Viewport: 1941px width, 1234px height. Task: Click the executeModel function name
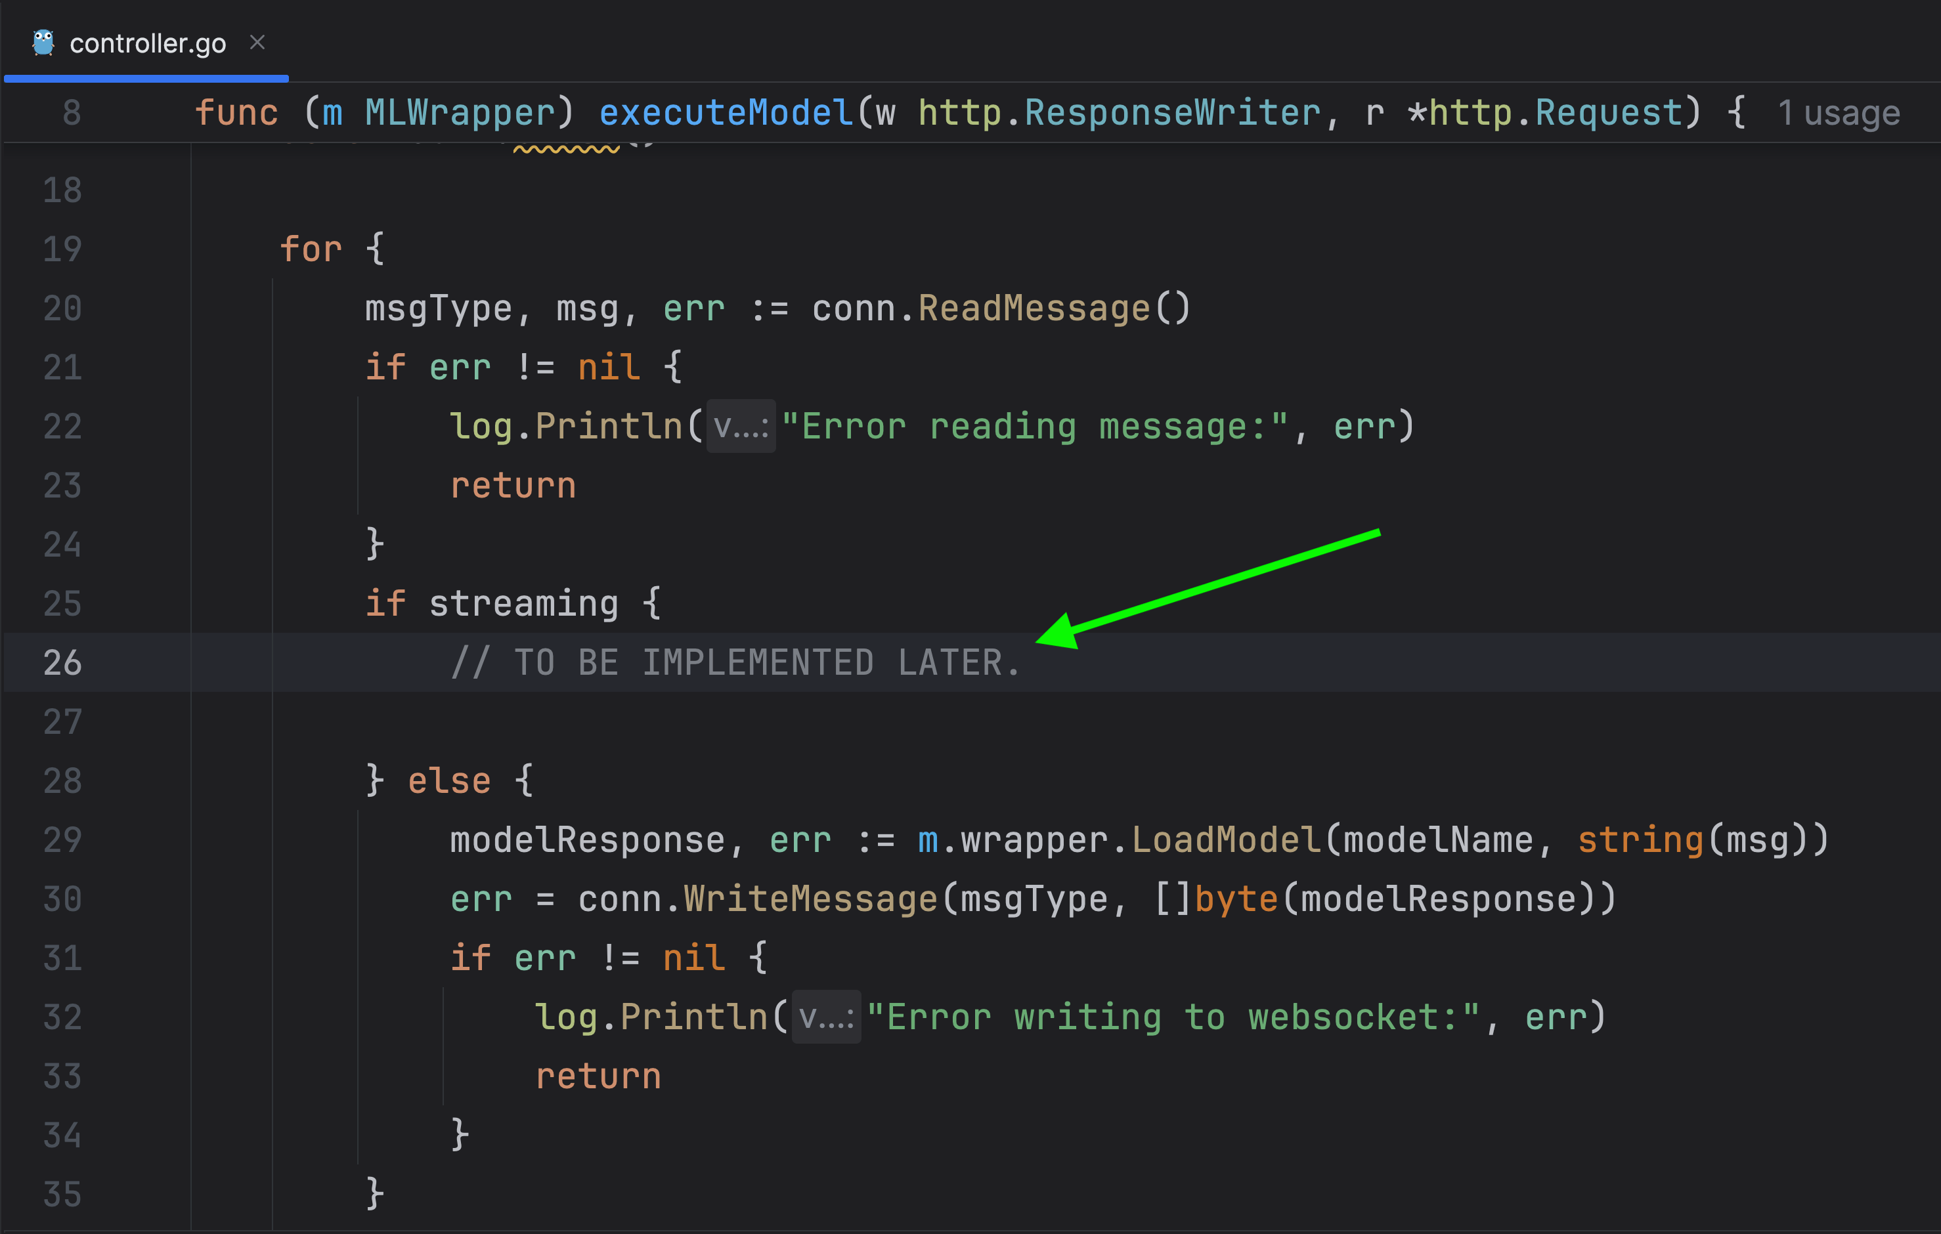coord(726,113)
